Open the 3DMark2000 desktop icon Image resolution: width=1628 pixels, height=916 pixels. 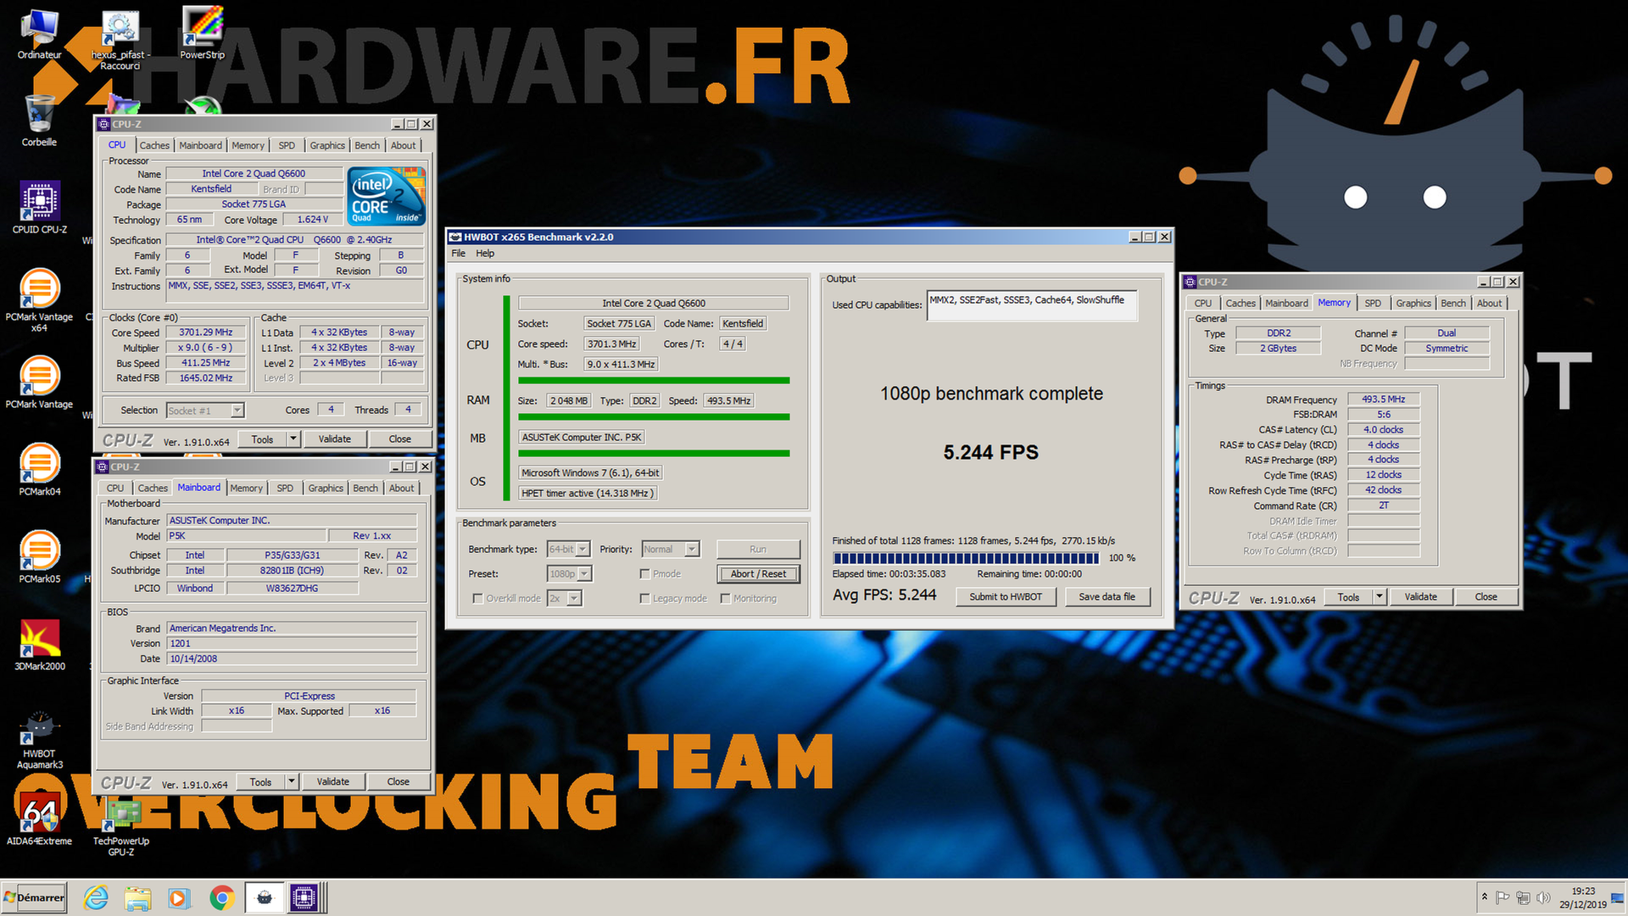tap(39, 645)
